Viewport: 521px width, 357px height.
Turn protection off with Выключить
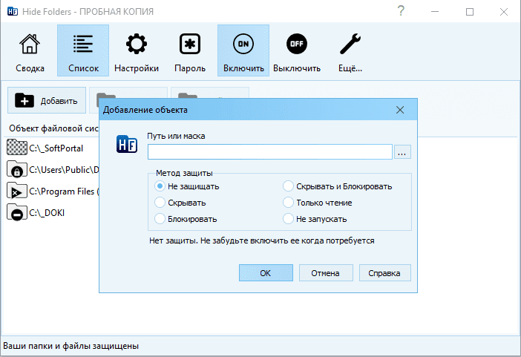pos(297,50)
